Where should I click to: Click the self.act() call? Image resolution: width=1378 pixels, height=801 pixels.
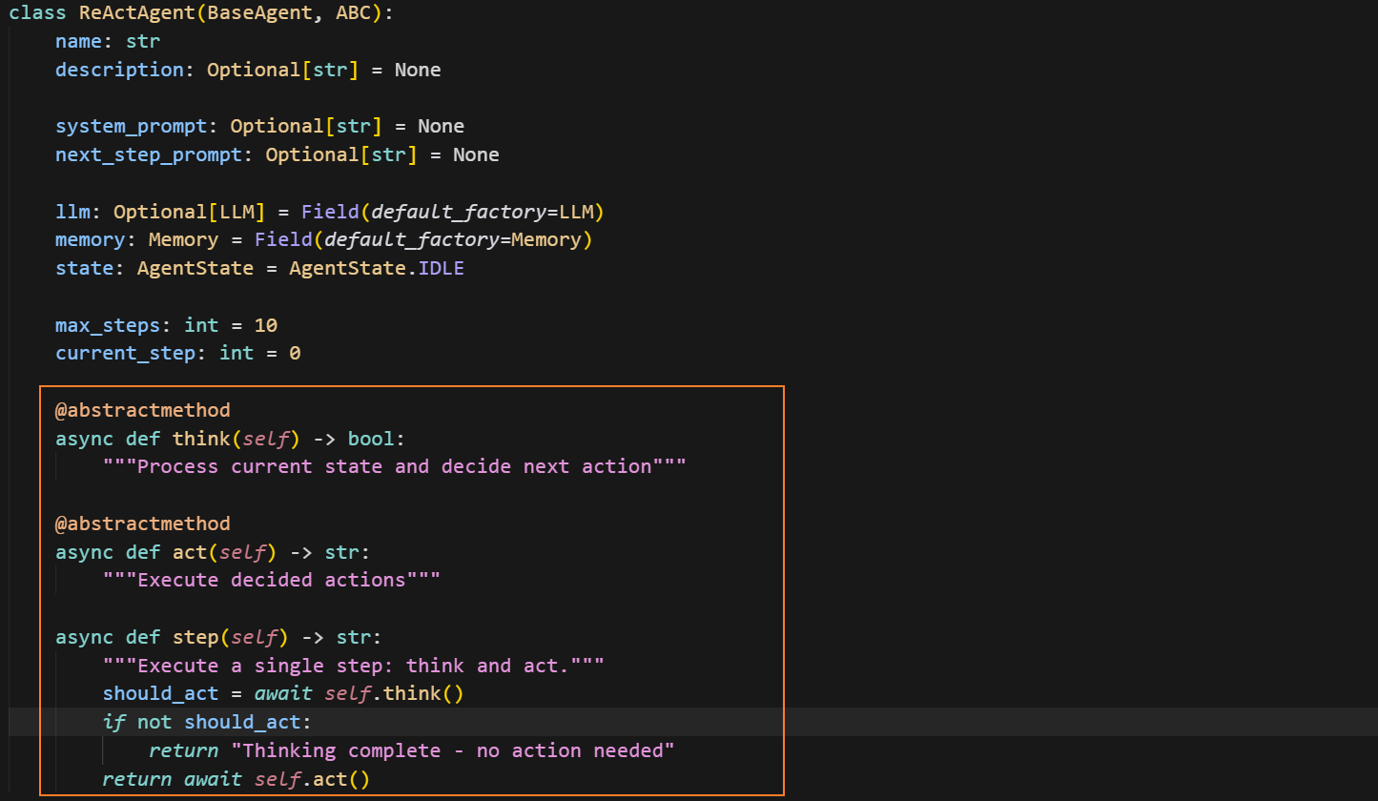click(312, 779)
